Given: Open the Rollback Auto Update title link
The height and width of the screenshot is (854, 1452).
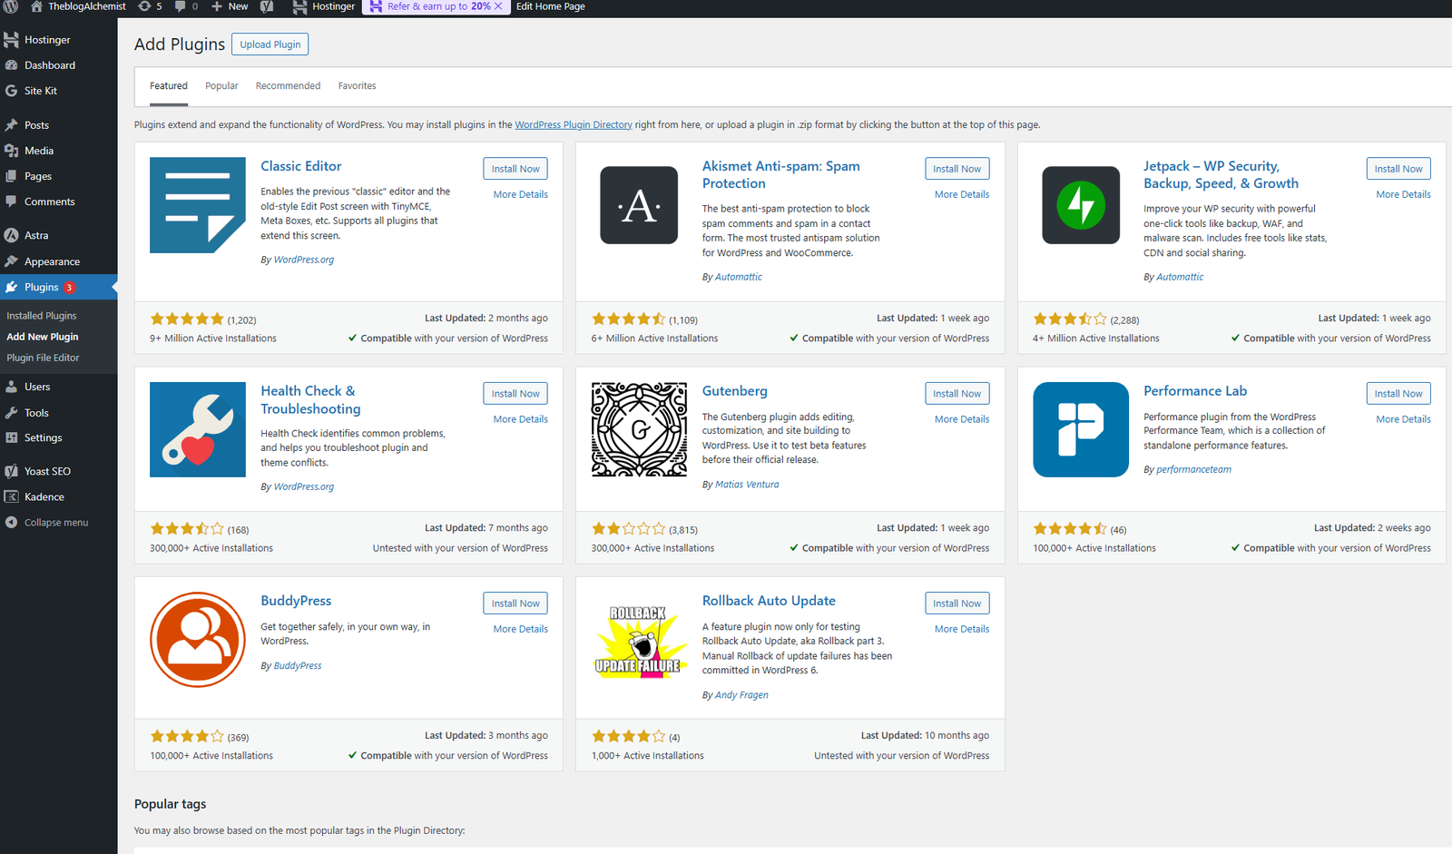Looking at the screenshot, I should click(769, 601).
